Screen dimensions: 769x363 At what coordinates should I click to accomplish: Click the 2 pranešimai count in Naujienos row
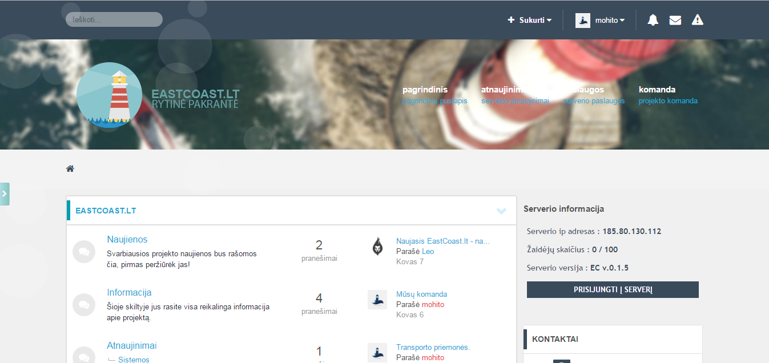pos(319,251)
